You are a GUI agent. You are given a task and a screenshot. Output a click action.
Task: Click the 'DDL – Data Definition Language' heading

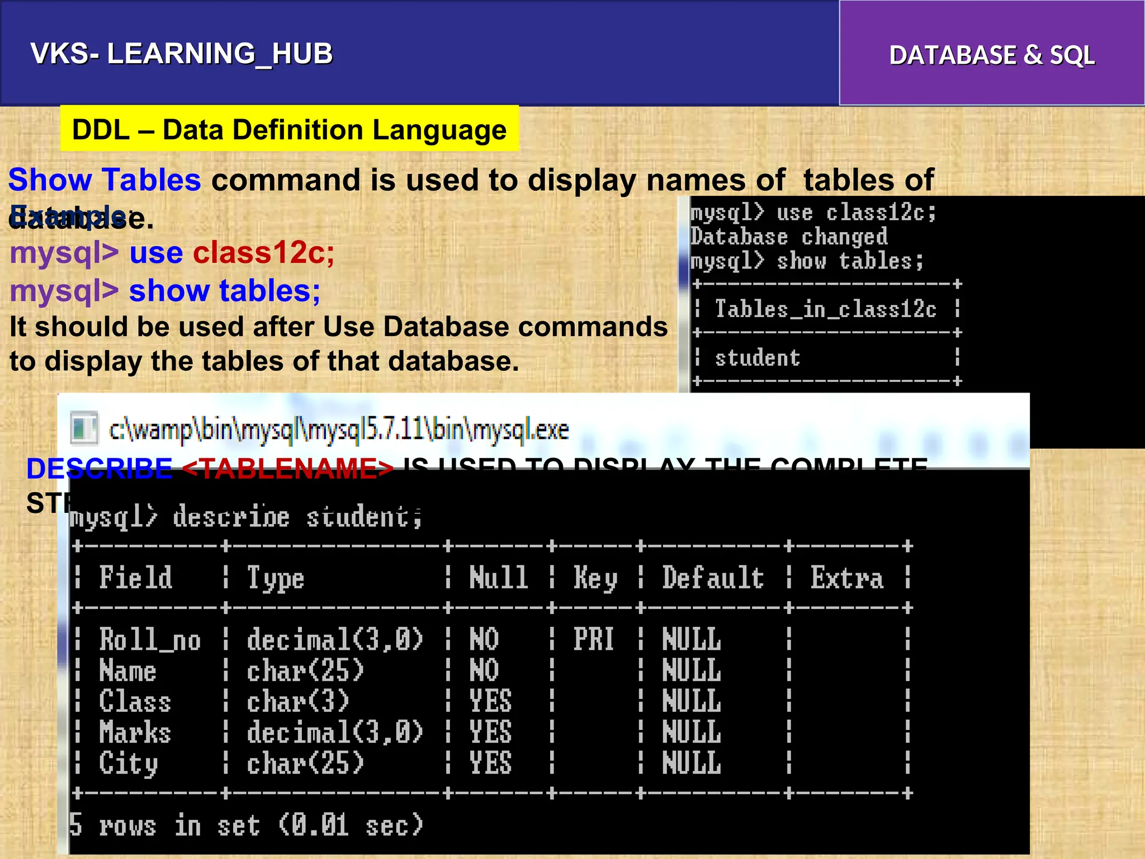(290, 129)
